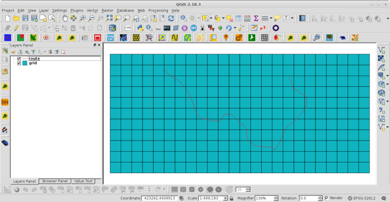
Task: Click the blue elephant plugin icon
Action: click(x=343, y=38)
